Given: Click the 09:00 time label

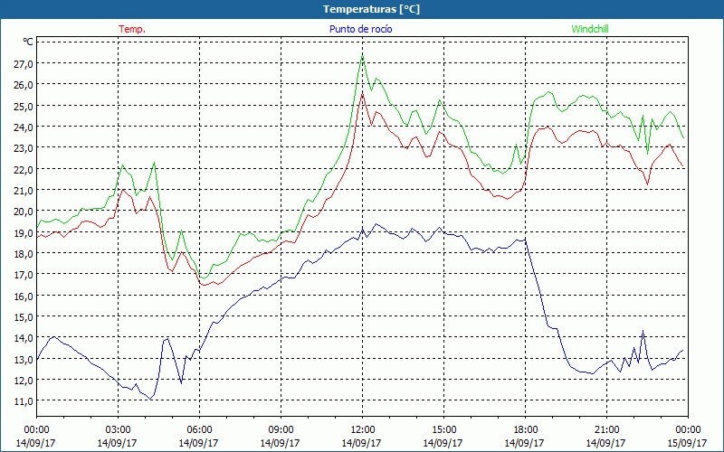Looking at the screenshot, I should point(281,429).
